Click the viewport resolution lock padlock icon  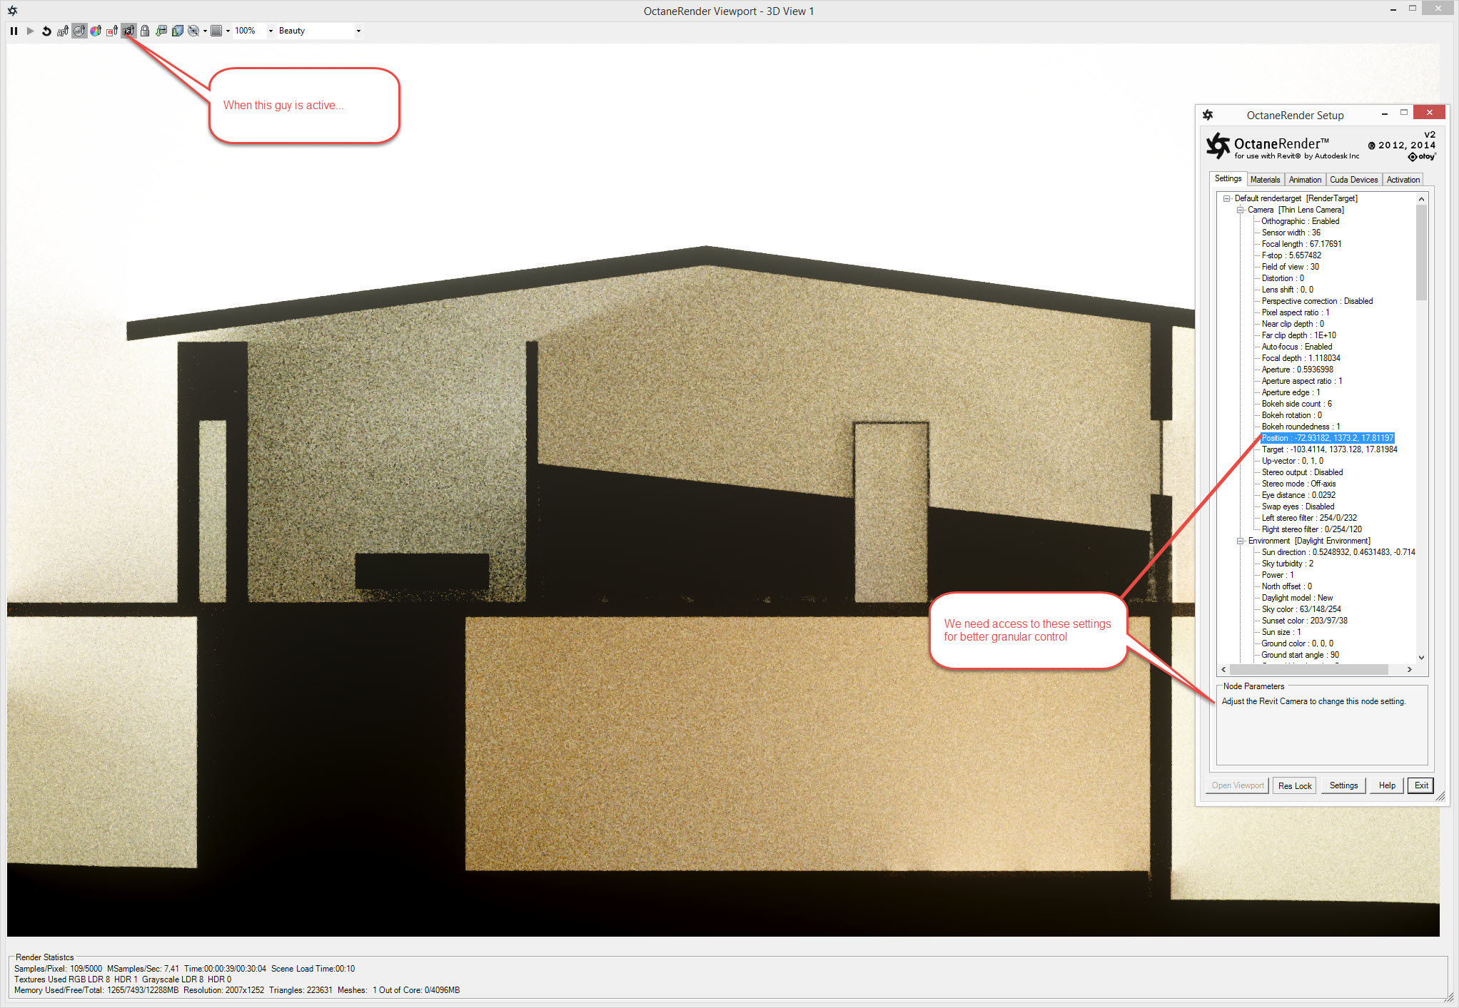[145, 31]
